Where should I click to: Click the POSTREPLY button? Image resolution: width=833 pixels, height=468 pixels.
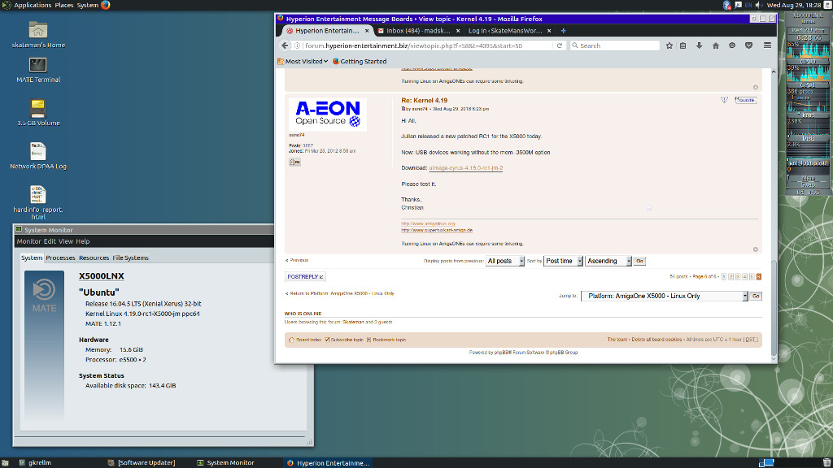click(x=305, y=277)
